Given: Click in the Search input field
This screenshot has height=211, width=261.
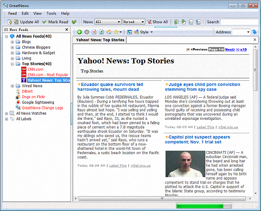Looking at the screenshot, I should coord(239,22).
